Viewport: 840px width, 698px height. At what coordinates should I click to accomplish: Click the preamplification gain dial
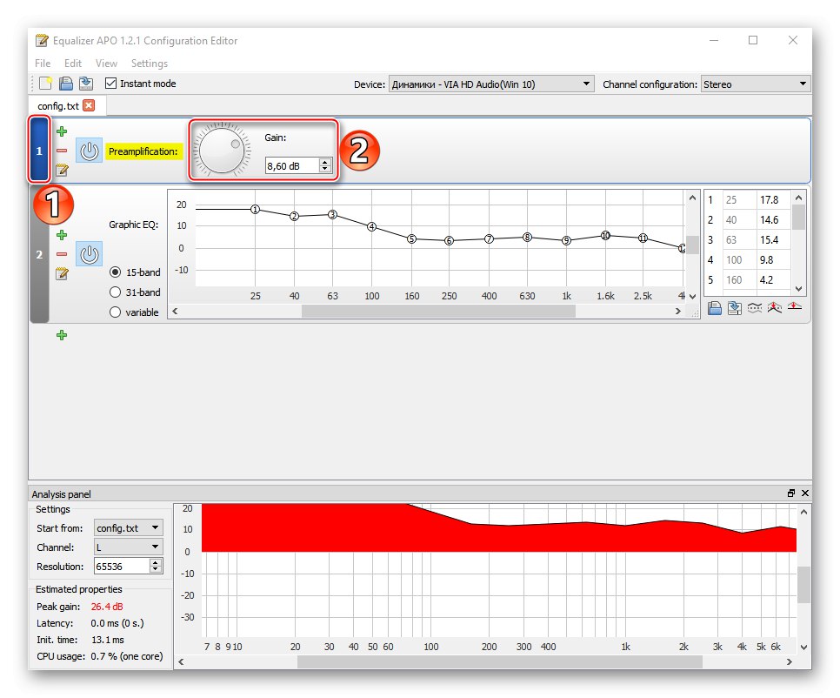222,151
